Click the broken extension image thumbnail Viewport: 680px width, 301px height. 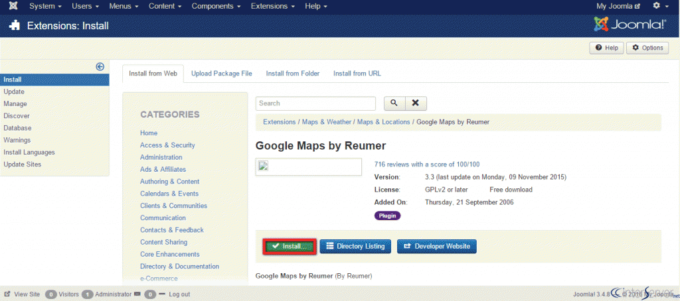coord(308,166)
